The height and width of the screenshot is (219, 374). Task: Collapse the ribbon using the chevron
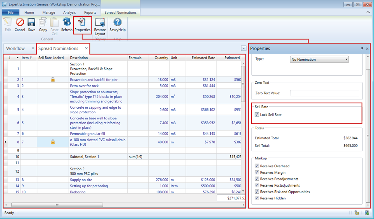pyautogui.click(x=368, y=13)
